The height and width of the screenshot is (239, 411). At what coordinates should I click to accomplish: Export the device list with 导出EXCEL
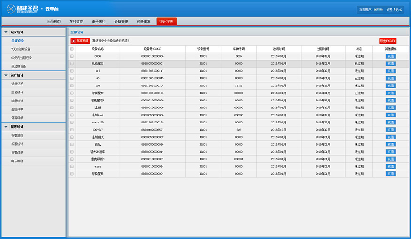coord(388,41)
